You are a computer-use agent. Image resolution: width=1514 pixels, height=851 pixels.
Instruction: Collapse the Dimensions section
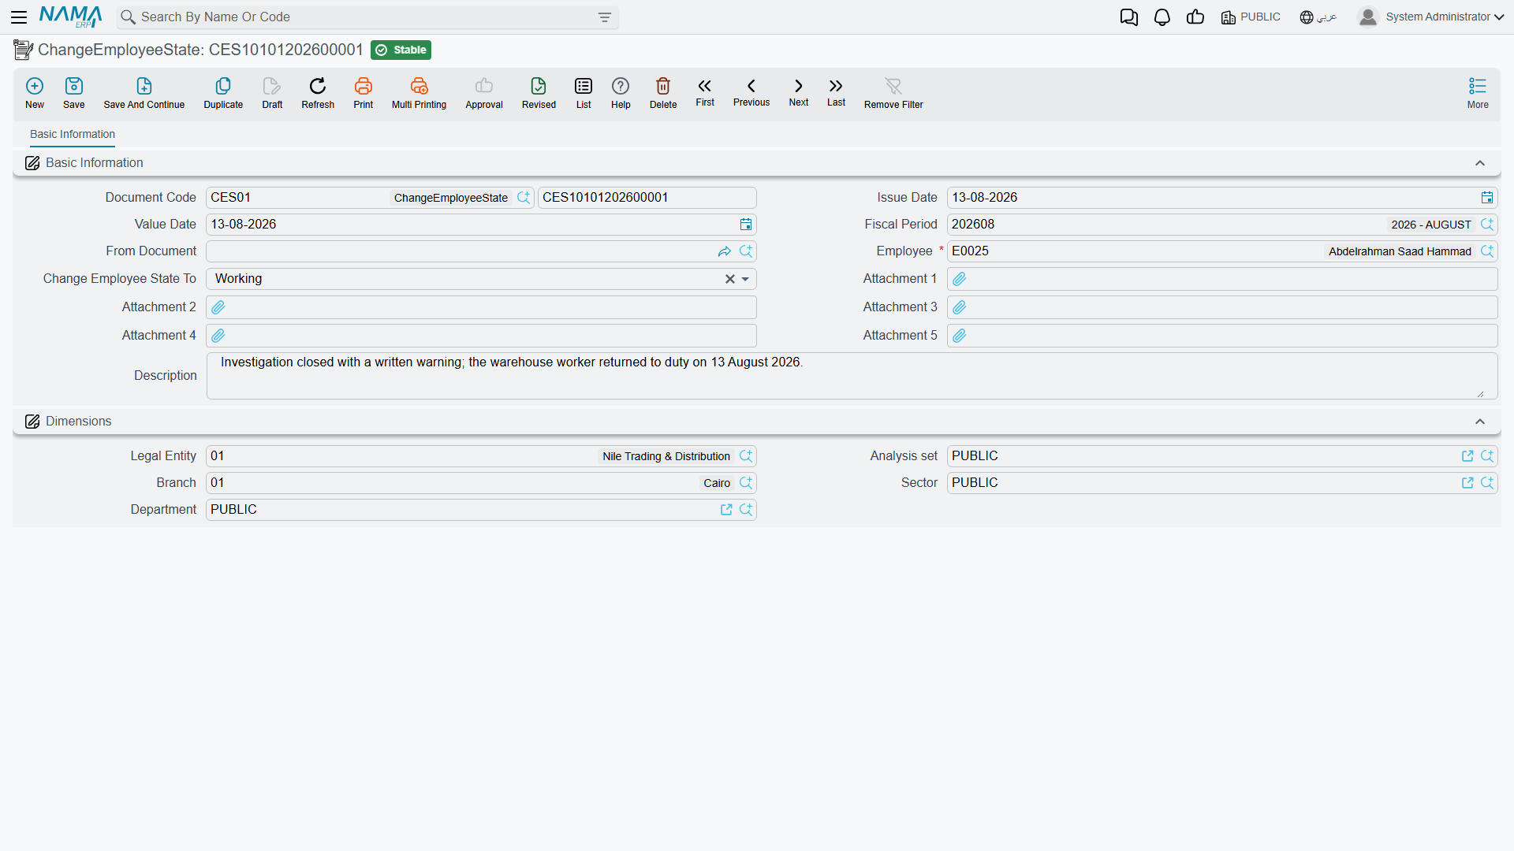(1480, 422)
